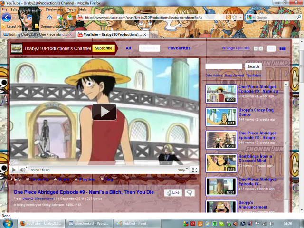The width and height of the screenshot is (304, 228).
Task: Switch to Editing Uraby210's One Piece Abridged tab
Action: pos(38,34)
